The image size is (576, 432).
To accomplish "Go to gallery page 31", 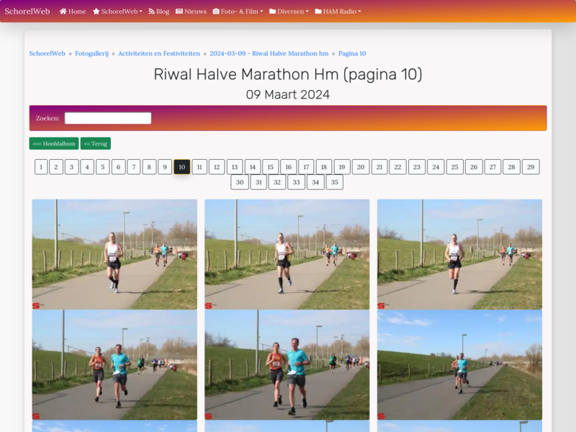I will tap(258, 182).
